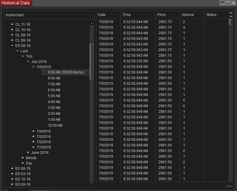Click the Price column header
Screen dimensions: 237x191
168,15
